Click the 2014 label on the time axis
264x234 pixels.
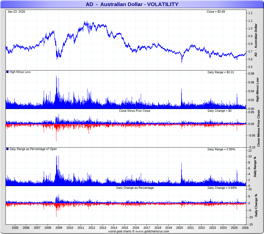(114, 228)
